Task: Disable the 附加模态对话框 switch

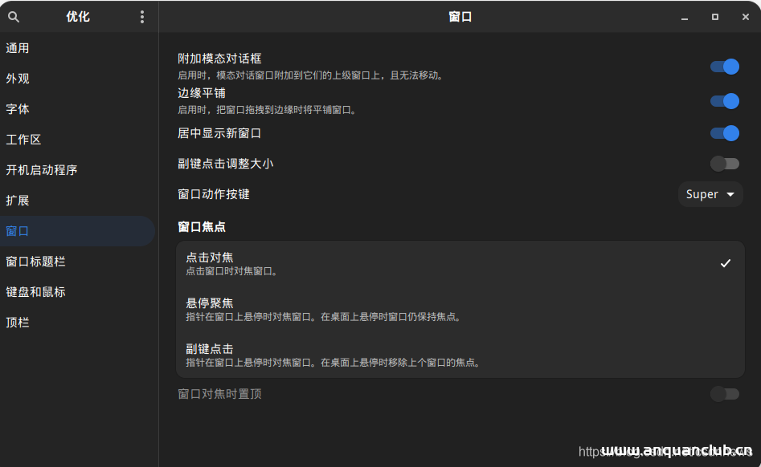Action: [724, 66]
